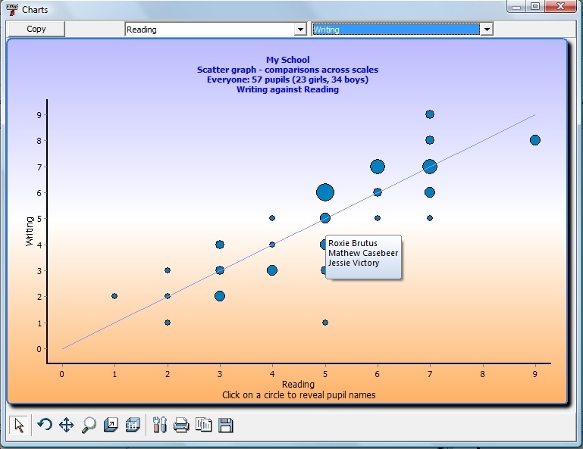Click the Charts window title bar icon
Viewport: 583px width, 449px height.
[x=12, y=9]
